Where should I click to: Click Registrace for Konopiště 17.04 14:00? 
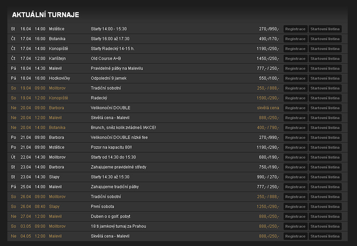[295, 49]
